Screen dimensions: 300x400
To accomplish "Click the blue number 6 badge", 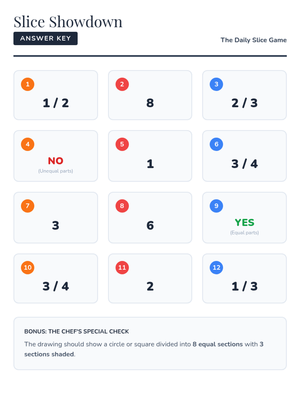I will (216, 144).
